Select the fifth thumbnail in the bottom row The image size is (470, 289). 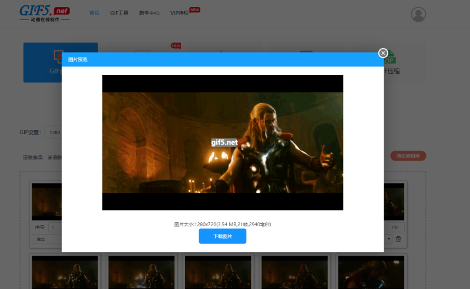point(371,272)
